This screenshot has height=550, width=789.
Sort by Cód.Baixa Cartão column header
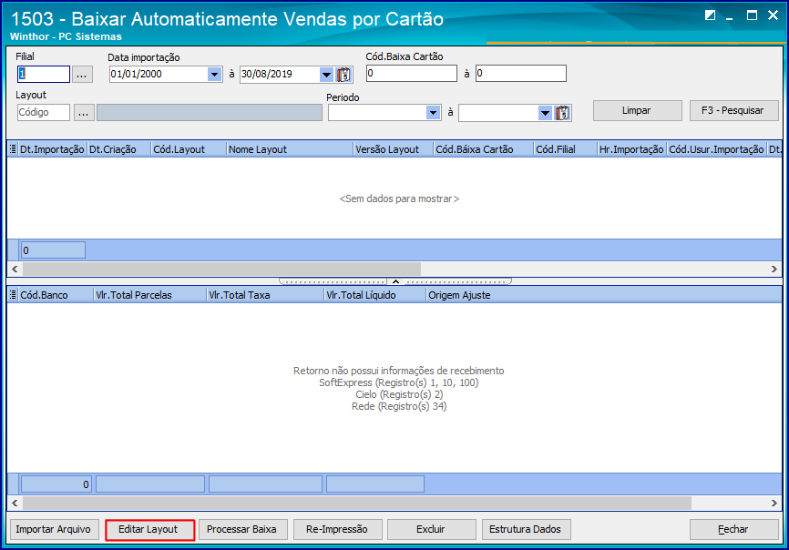point(484,149)
